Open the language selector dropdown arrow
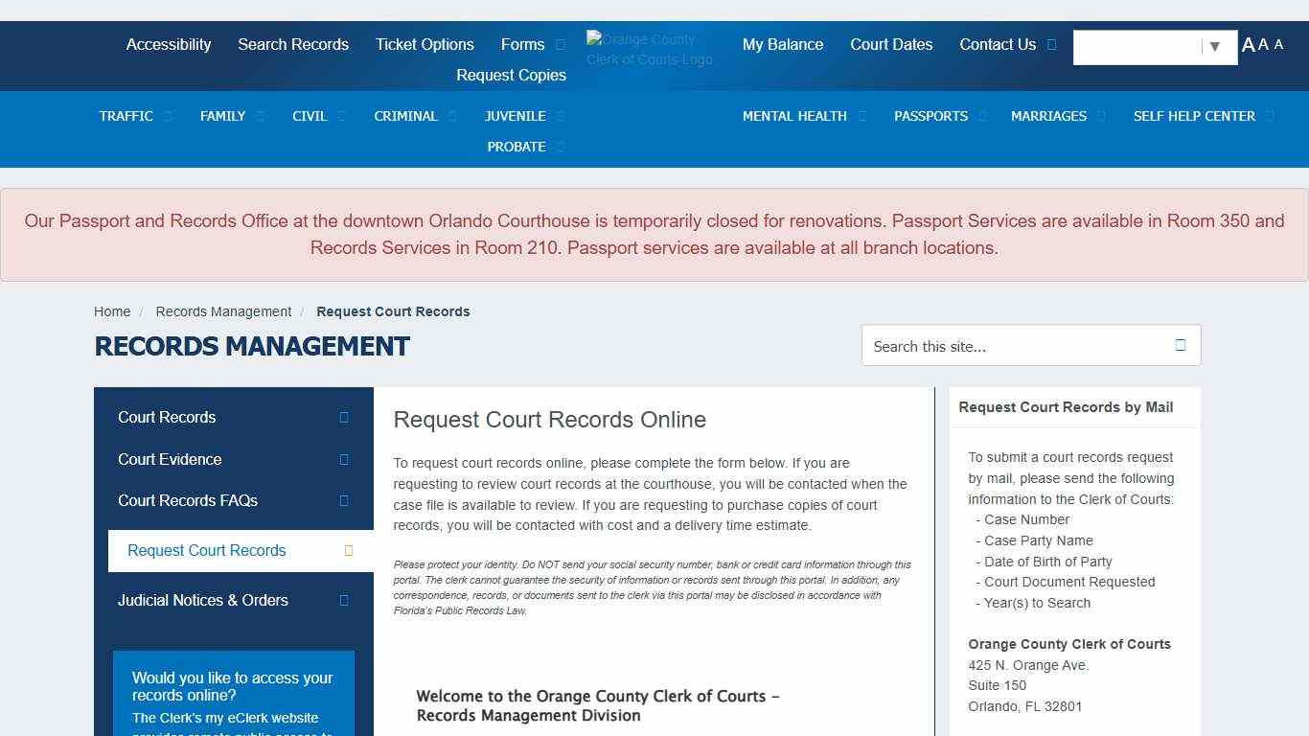Screen dimensions: 1309x736 tap(1214, 46)
